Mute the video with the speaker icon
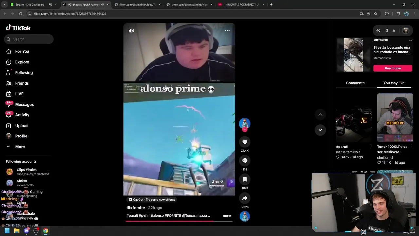Screen dimensions: 419x236 click(x=131, y=30)
